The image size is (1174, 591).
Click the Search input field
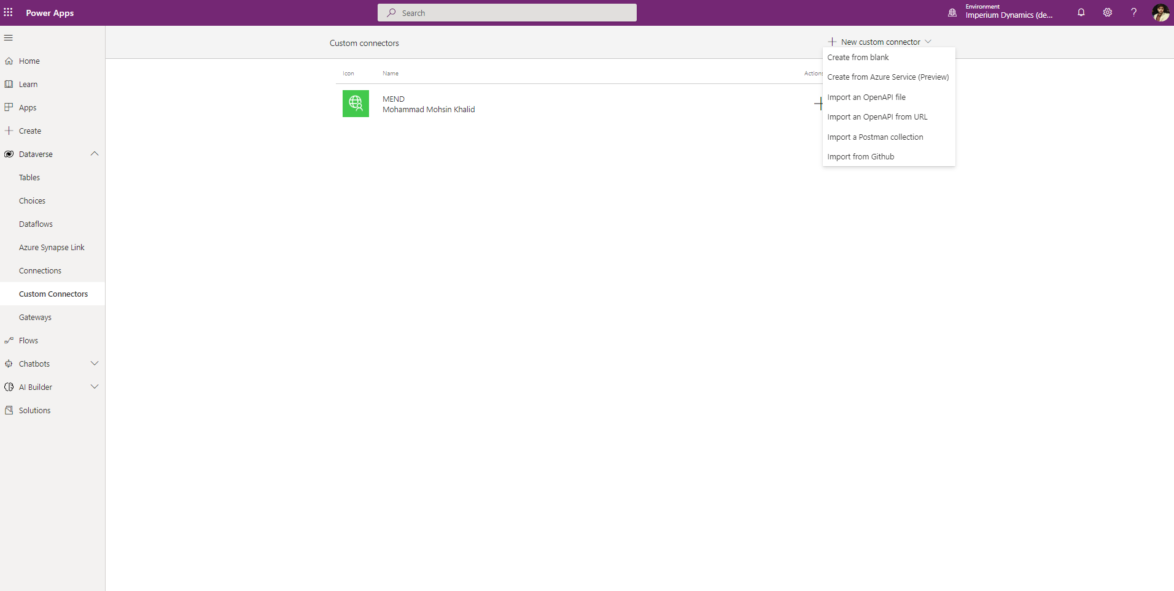point(507,13)
